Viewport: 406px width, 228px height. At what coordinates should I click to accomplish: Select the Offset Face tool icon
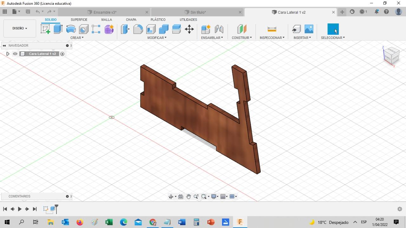click(x=177, y=29)
